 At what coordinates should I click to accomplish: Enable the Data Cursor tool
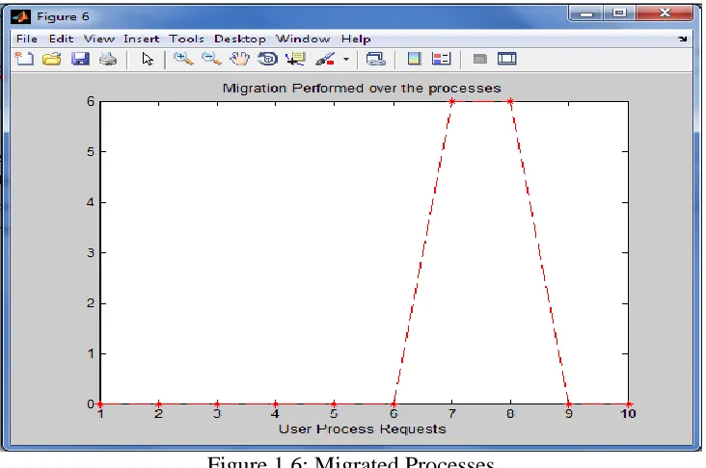296,59
